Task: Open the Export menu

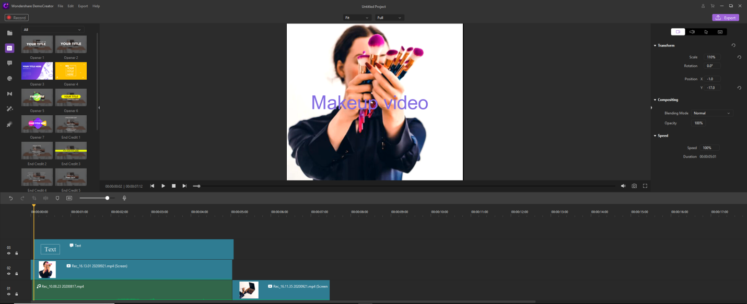Action: (83, 6)
